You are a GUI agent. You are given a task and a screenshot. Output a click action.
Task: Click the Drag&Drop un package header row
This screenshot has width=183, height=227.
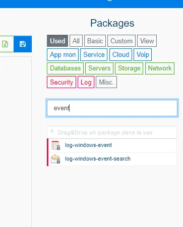click(112, 132)
